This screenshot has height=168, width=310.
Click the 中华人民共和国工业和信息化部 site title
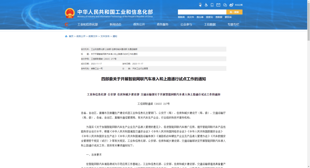pos(115,12)
